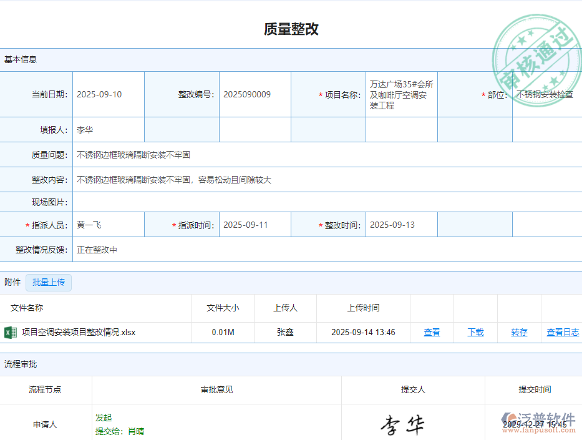Click the 批量上传 batch upload button

point(49,282)
